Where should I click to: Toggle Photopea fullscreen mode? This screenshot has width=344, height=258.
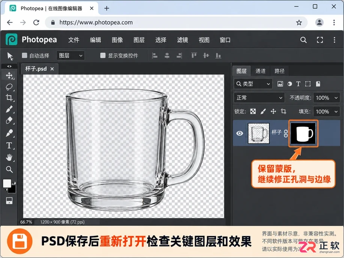[x=320, y=40]
